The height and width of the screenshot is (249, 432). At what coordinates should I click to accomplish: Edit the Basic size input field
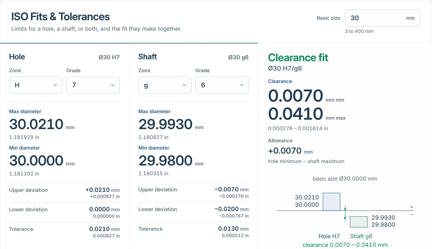(x=382, y=18)
